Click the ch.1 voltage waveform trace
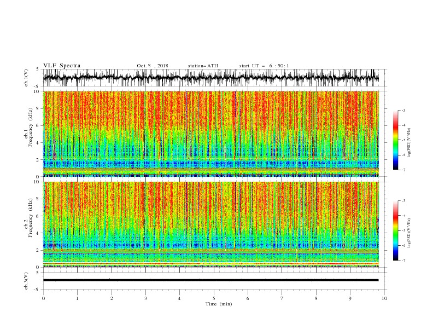 point(211,78)
